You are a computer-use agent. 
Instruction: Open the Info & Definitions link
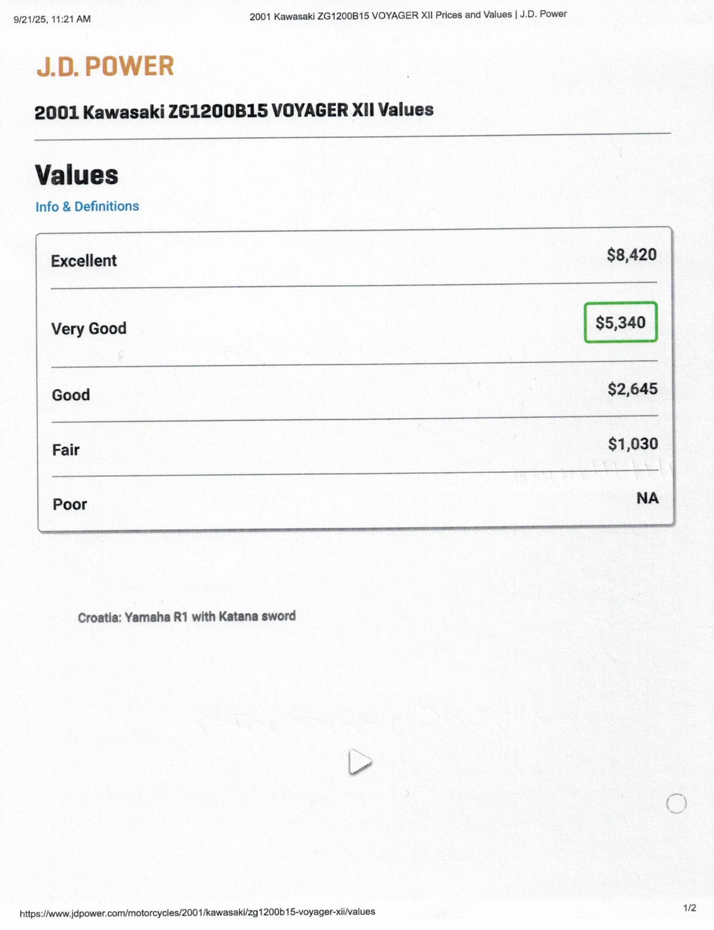pyautogui.click(x=87, y=207)
